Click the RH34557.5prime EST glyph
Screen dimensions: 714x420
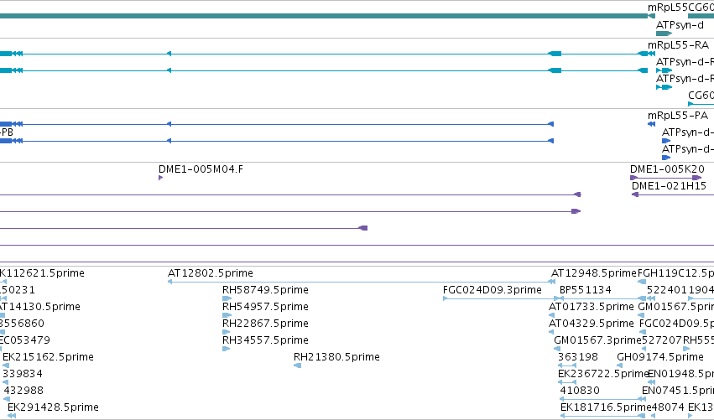(x=226, y=349)
